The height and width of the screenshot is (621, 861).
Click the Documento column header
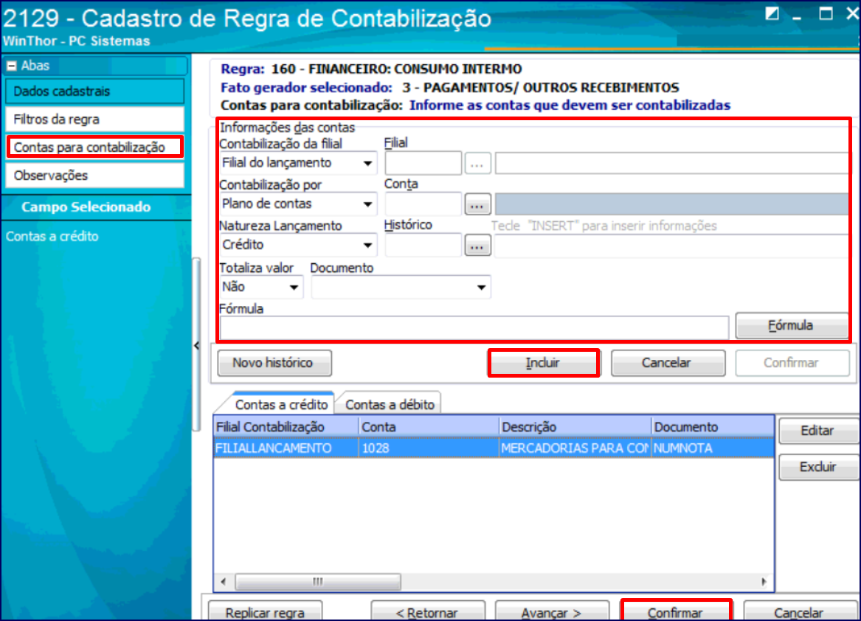click(x=713, y=427)
